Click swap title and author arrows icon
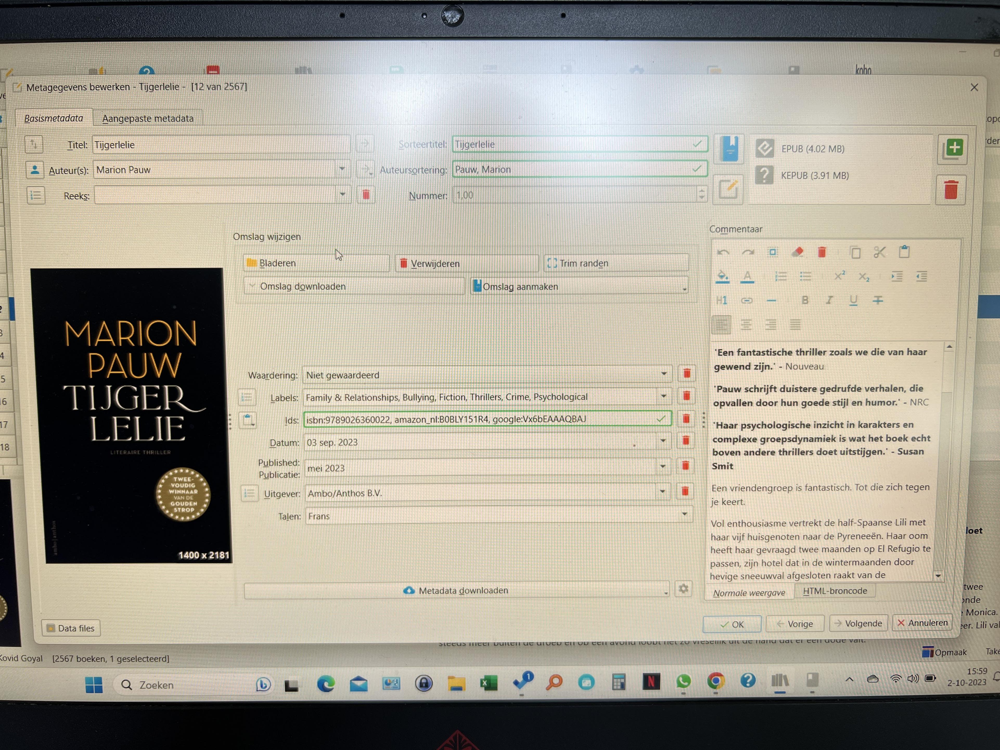Viewport: 1000px width, 750px height. click(34, 145)
